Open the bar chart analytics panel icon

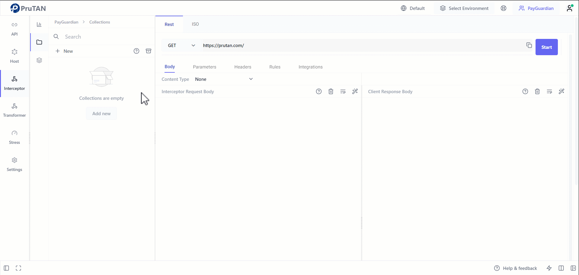click(39, 24)
